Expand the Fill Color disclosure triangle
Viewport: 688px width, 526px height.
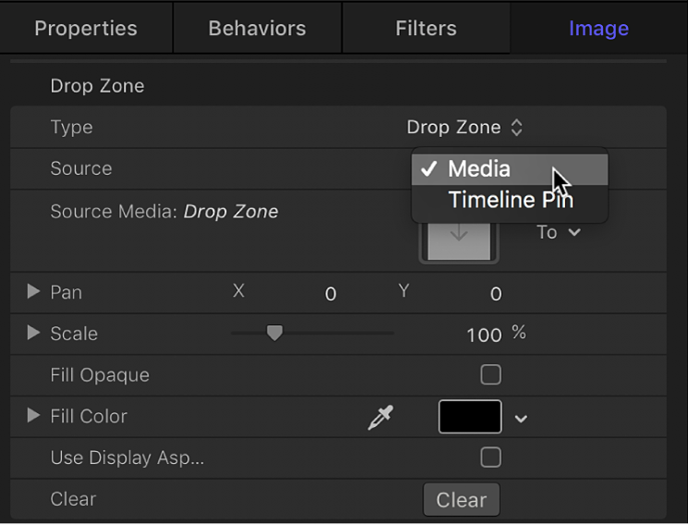point(33,416)
